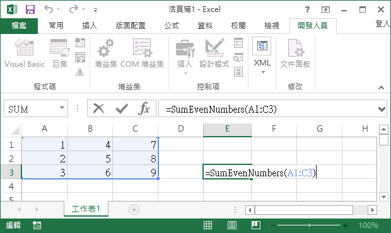Click inside the Name Box showing SUM
The height and width of the screenshot is (233, 391).
pos(31,108)
